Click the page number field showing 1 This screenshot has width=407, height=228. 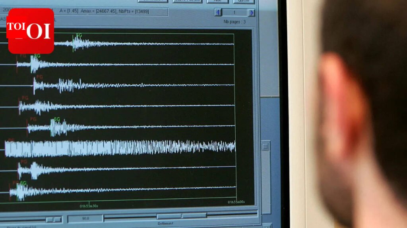coord(235,12)
